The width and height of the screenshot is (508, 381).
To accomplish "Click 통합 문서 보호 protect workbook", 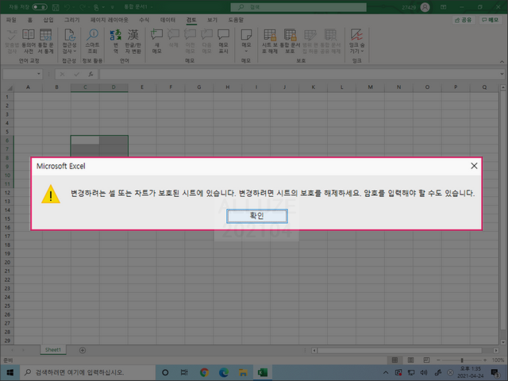I will tap(290, 40).
